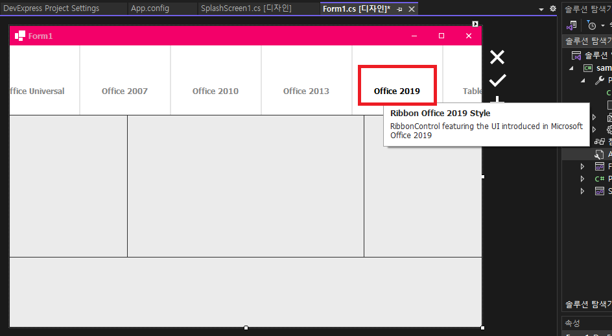Select the bottom wide panel in Form1
This screenshot has height=336, width=612.
[x=246, y=293]
